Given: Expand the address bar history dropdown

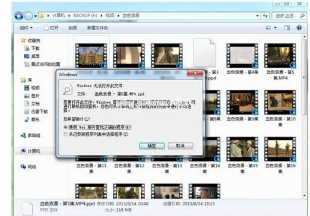Looking at the screenshot, I should [257, 15].
